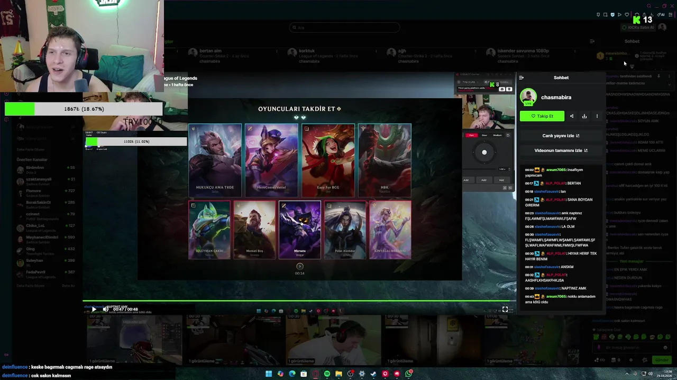Open Spotify from taskbar
Viewport: 677px width, 380px height.
pyautogui.click(x=327, y=374)
